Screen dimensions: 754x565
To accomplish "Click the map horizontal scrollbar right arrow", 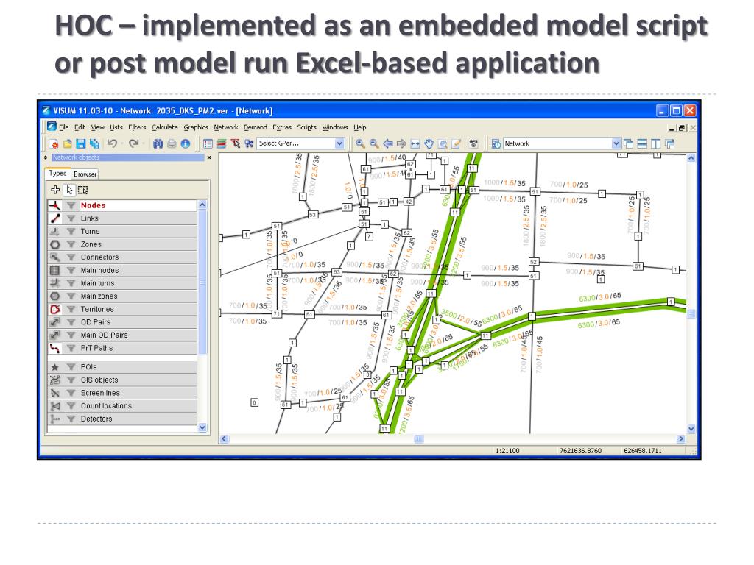I will click(x=681, y=438).
